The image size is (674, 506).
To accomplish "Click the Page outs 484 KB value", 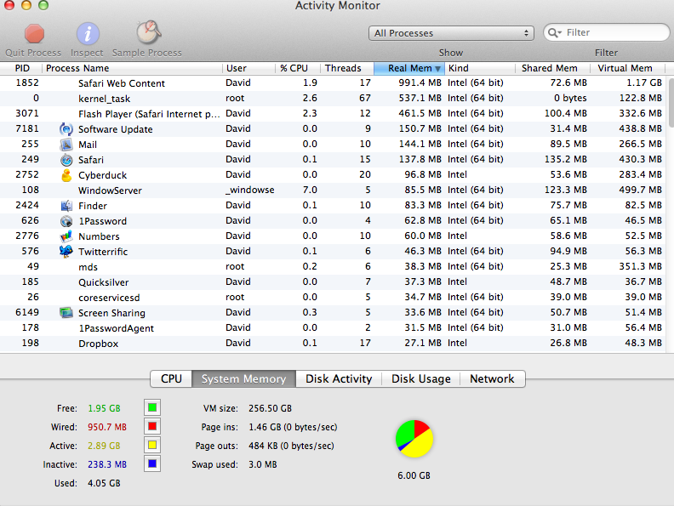I will click(291, 446).
